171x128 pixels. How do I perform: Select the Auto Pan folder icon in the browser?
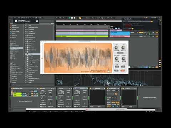[x=27, y=32]
